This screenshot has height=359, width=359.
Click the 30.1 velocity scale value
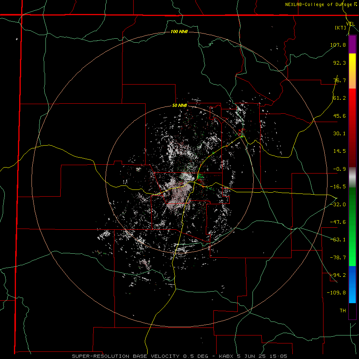pyautogui.click(x=339, y=134)
